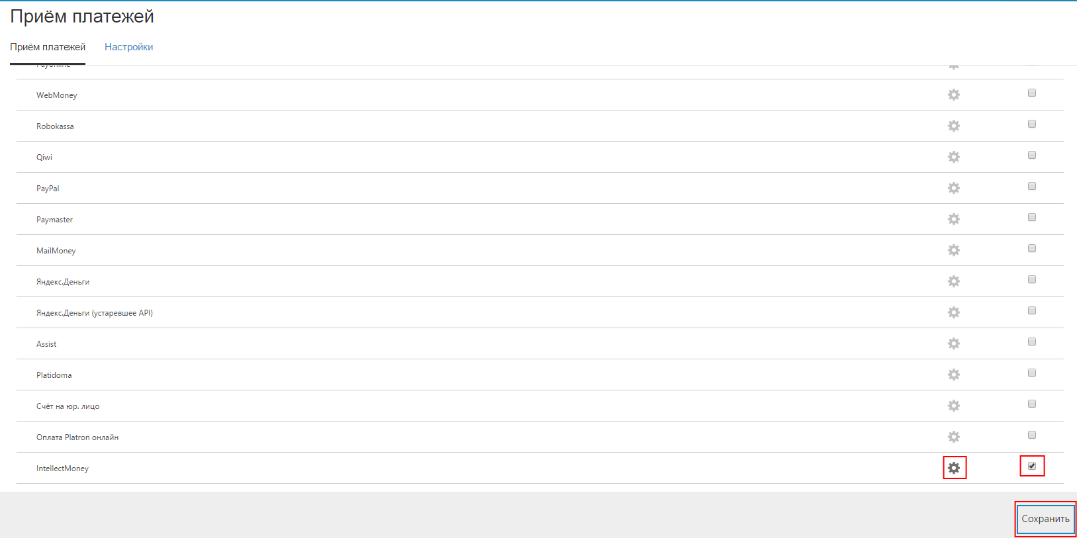Click the Robokassa row label
The image size is (1077, 538).
(x=55, y=126)
